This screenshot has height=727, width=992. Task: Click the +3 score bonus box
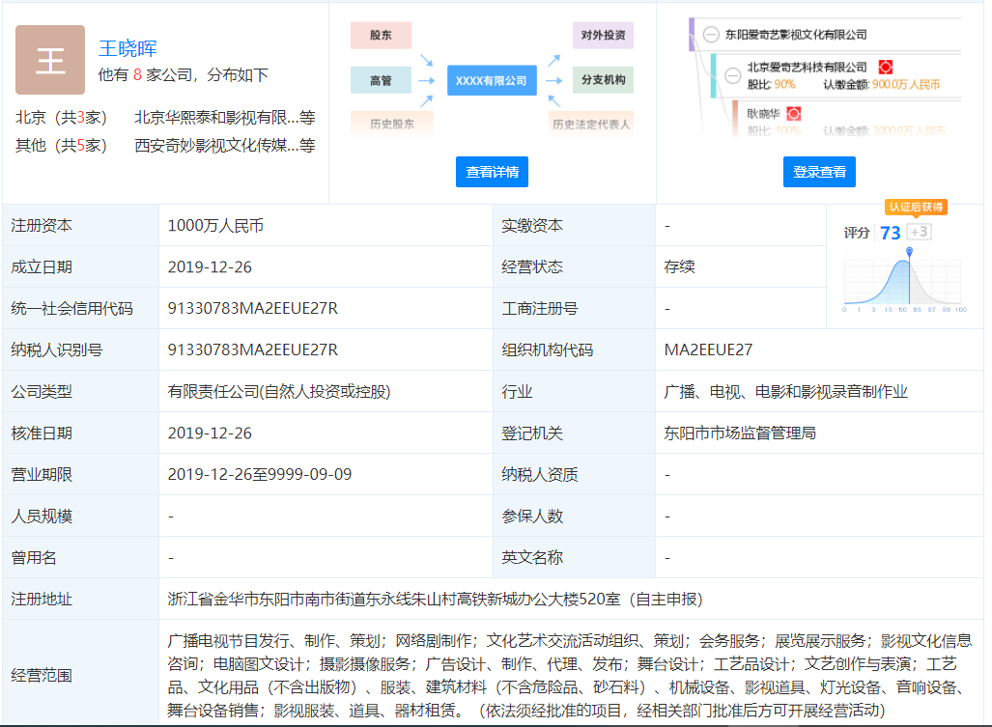pyautogui.click(x=920, y=232)
